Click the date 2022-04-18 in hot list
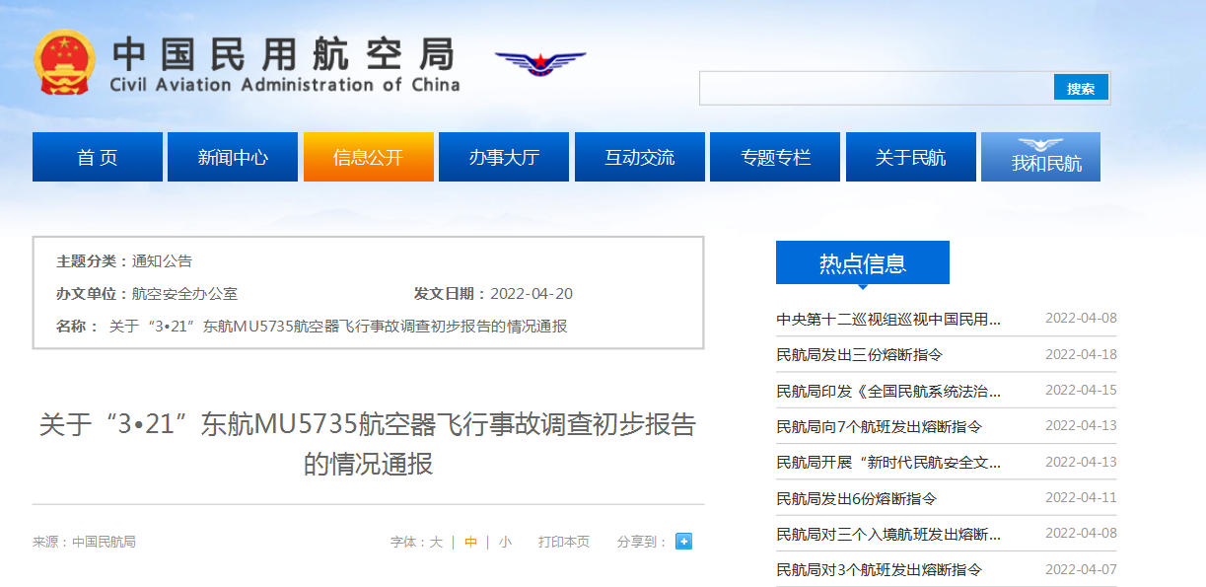Screen dimensions: 1206x587 click(1081, 354)
